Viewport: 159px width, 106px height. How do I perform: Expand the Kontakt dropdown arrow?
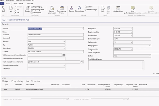(83, 52)
